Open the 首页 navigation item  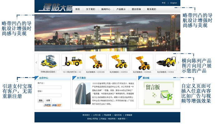click(78, 9)
